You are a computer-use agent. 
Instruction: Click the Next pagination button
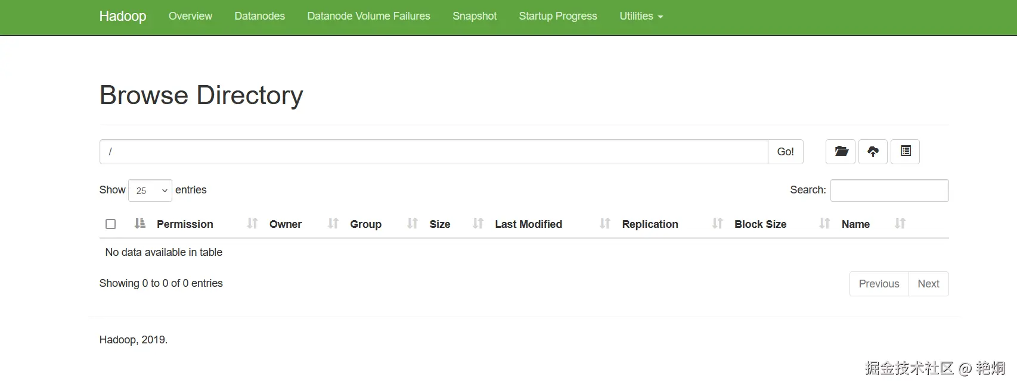click(x=928, y=284)
